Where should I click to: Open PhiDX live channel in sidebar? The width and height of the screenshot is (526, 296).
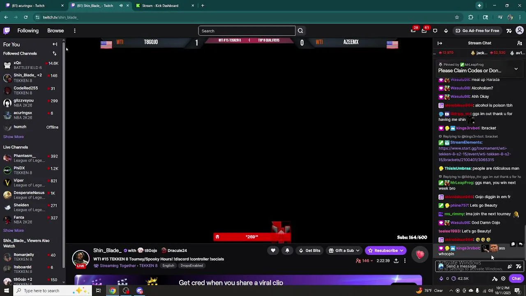(x=31, y=170)
